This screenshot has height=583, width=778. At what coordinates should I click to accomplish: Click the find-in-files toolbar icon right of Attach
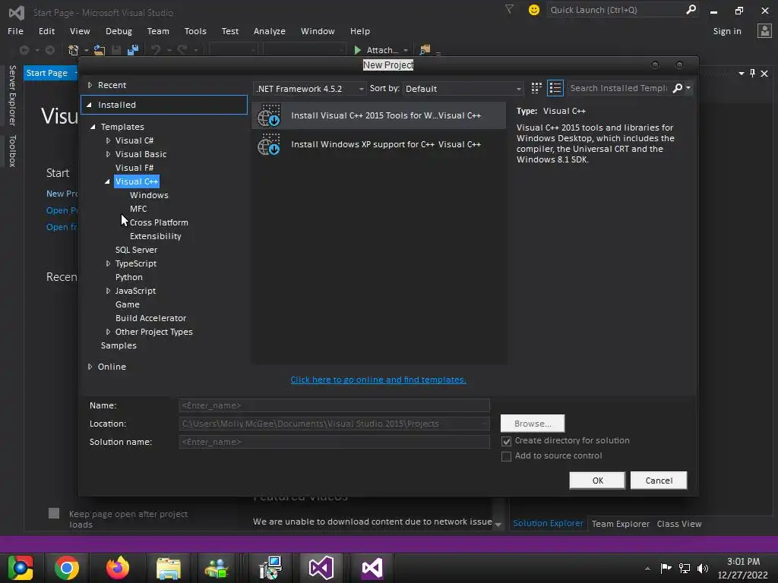tap(425, 49)
